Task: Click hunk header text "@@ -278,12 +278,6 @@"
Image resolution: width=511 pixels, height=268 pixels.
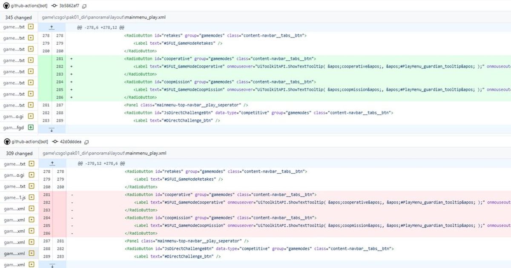Action: pyautogui.click(x=100, y=163)
